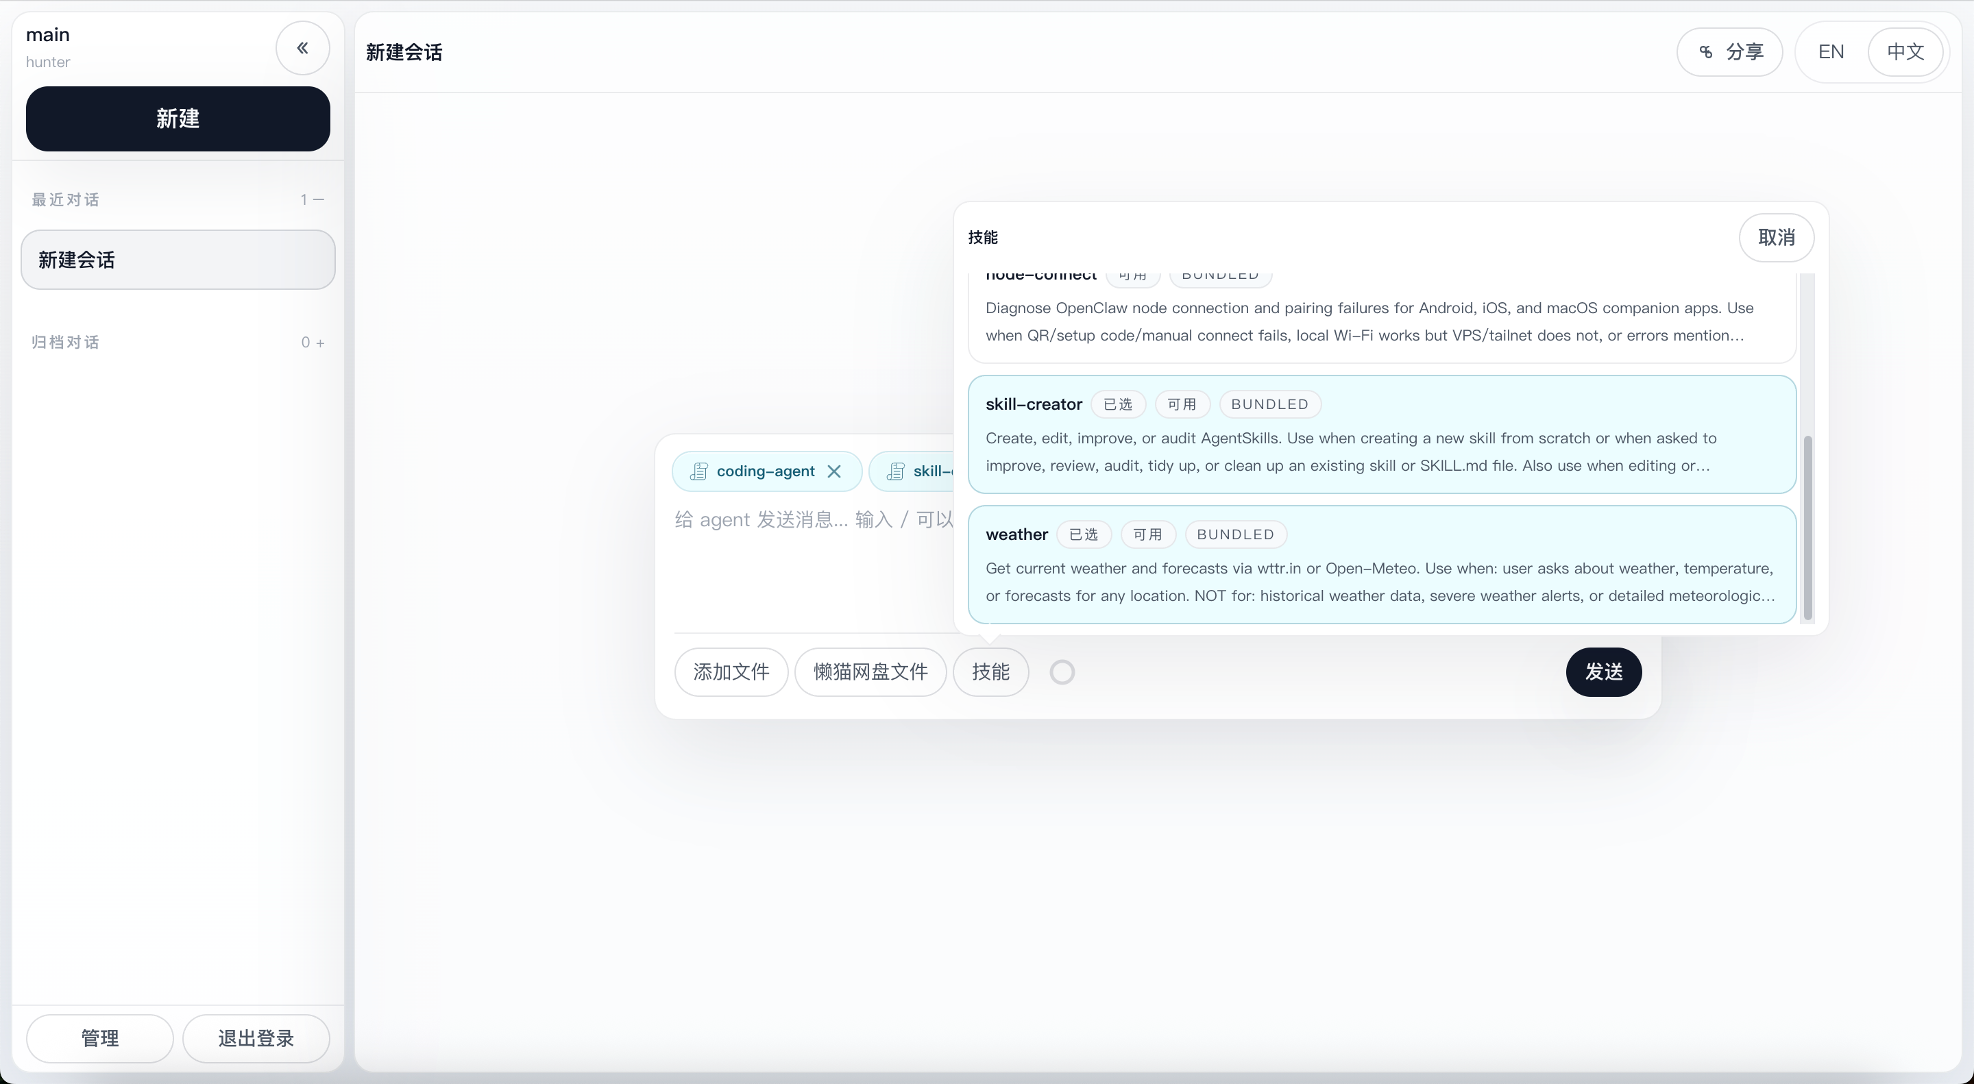This screenshot has height=1084, width=1974.
Task: Collapse the sidebar with double-chevron icon
Action: click(303, 48)
